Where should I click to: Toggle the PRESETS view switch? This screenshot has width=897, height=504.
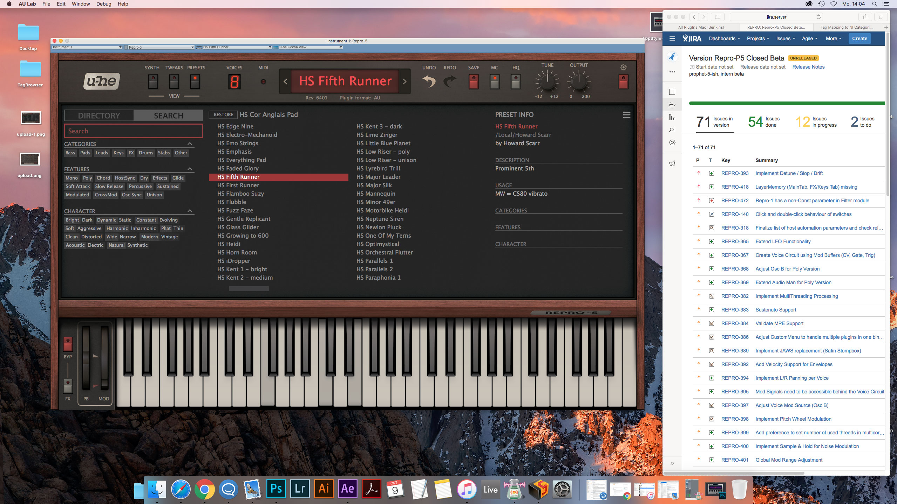click(195, 82)
